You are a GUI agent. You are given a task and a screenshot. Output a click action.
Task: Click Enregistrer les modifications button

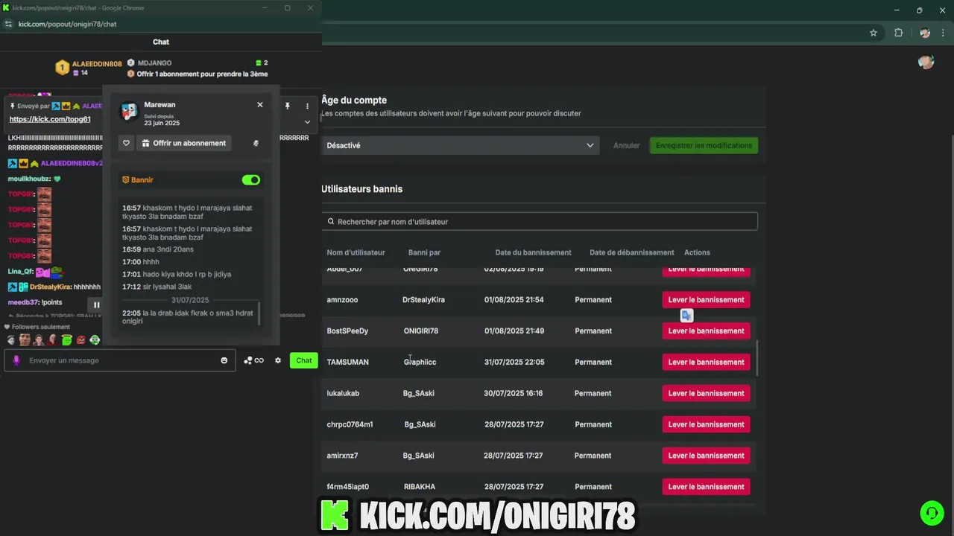tap(704, 145)
